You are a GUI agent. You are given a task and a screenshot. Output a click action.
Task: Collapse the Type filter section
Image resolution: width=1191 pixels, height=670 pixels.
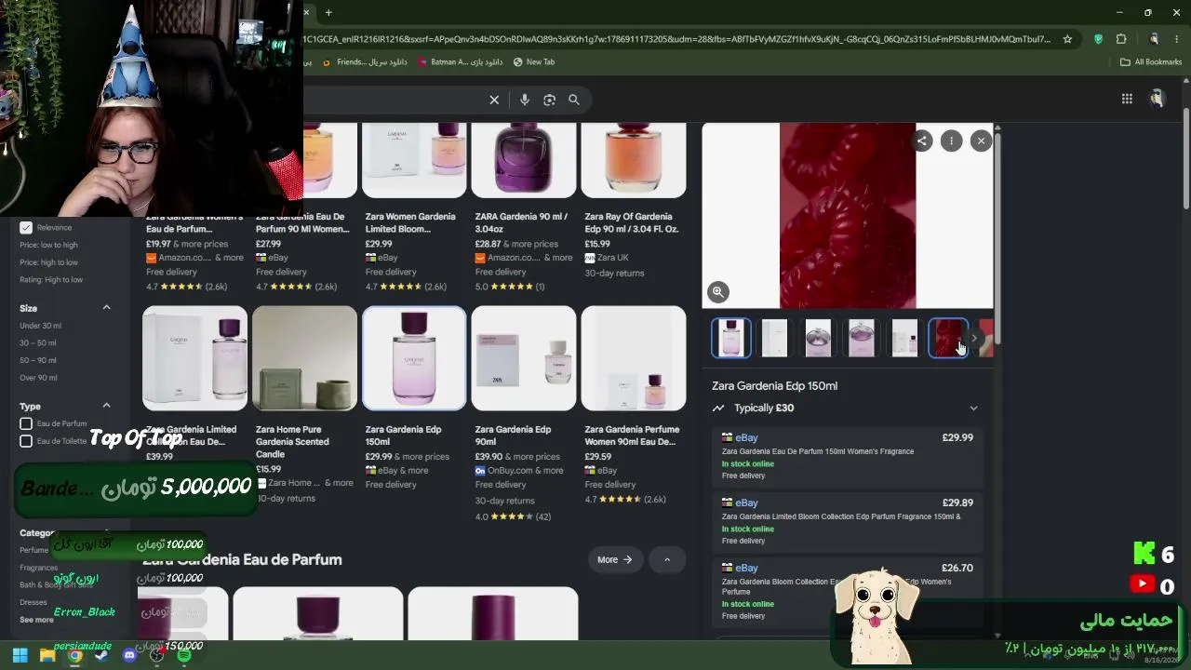106,406
